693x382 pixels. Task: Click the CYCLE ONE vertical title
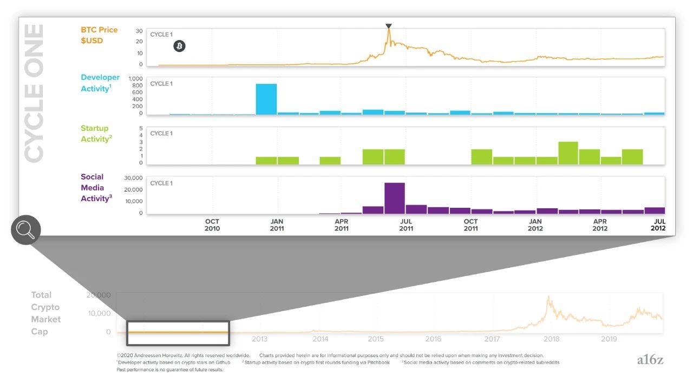(34, 93)
